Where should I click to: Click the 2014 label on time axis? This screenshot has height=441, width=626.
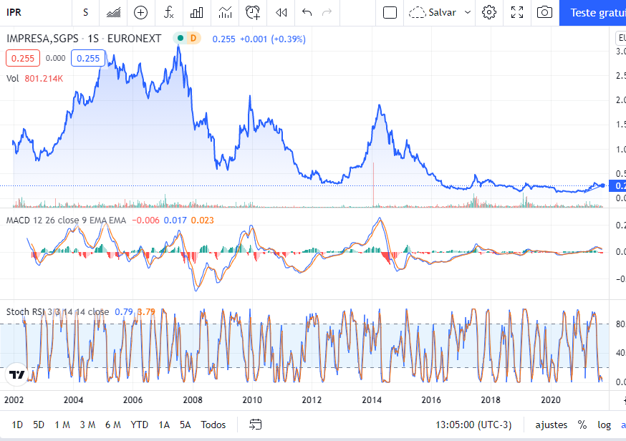pyautogui.click(x=372, y=400)
